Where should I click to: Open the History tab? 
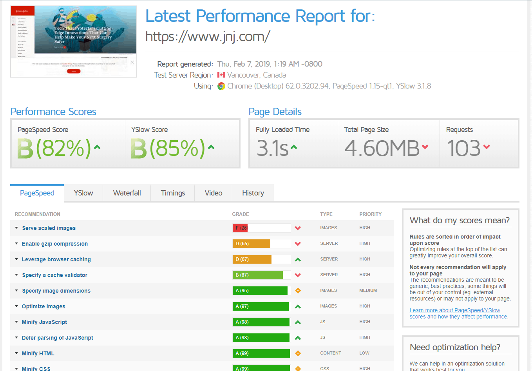253,193
